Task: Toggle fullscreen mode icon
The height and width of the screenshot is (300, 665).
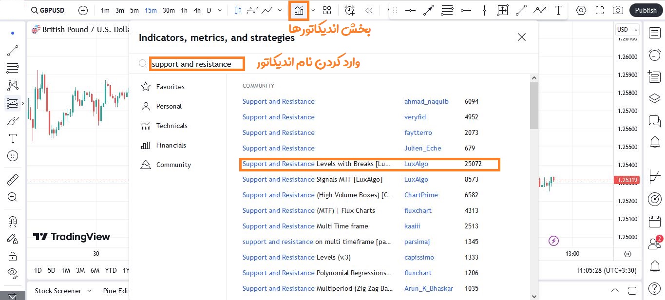Action: pos(600,10)
